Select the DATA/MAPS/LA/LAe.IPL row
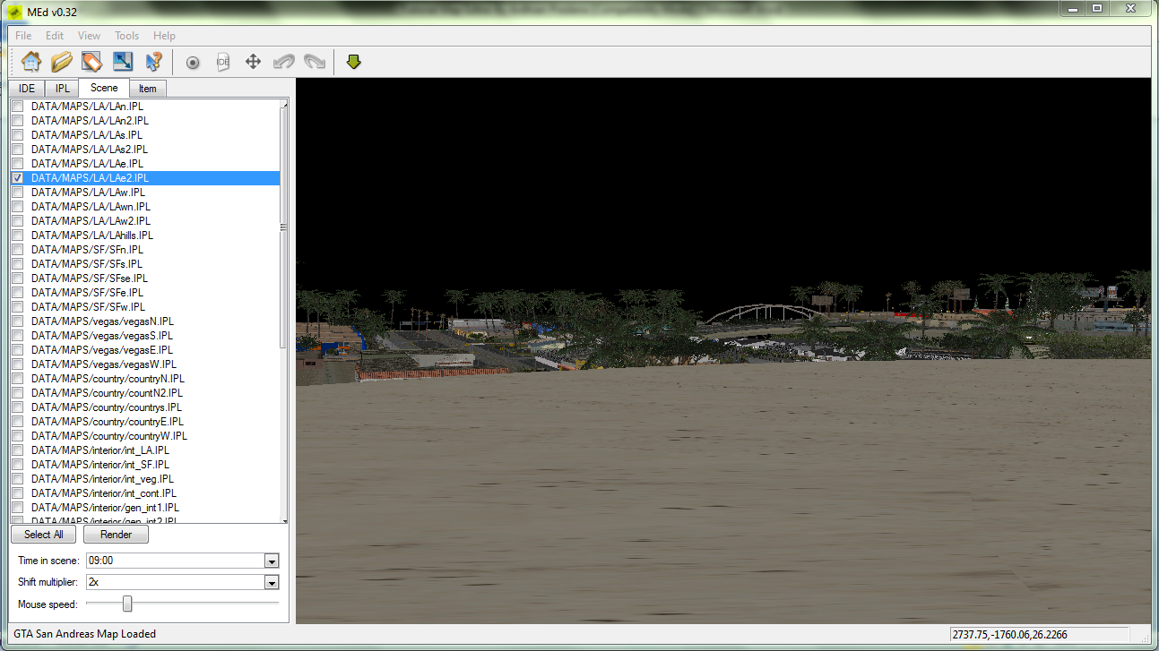This screenshot has width=1159, height=651. coord(145,164)
